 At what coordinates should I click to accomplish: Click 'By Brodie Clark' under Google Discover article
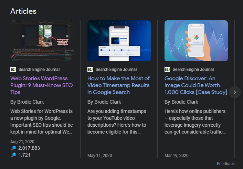[181, 102]
